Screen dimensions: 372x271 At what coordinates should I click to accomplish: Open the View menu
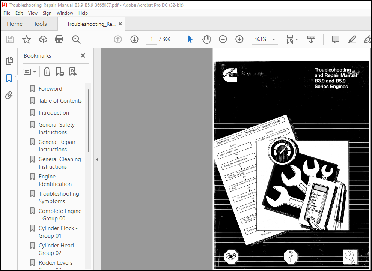(x=33, y=13)
